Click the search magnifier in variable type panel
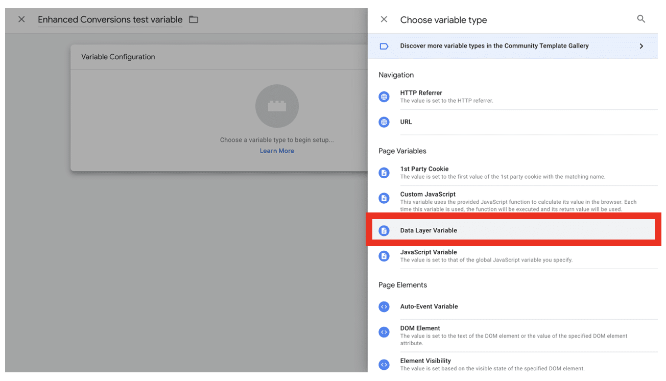This screenshot has height=381, width=666. pyautogui.click(x=641, y=19)
